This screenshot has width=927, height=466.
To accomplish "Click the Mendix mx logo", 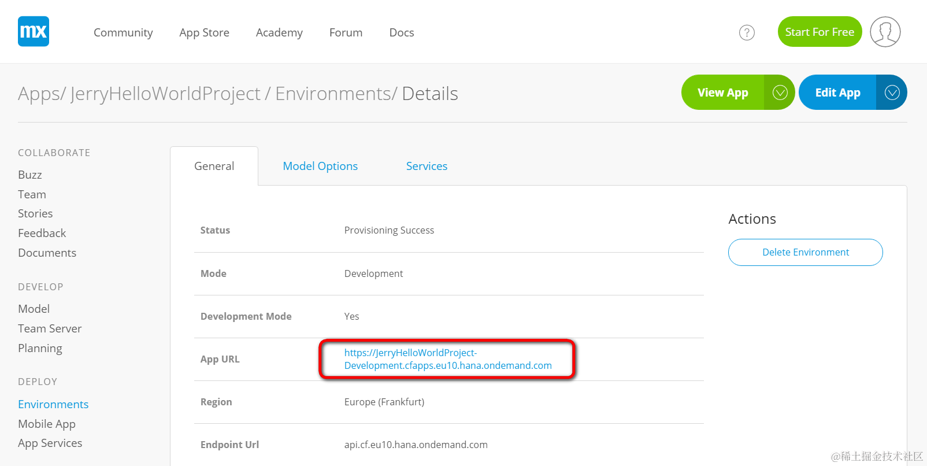I will [x=34, y=31].
